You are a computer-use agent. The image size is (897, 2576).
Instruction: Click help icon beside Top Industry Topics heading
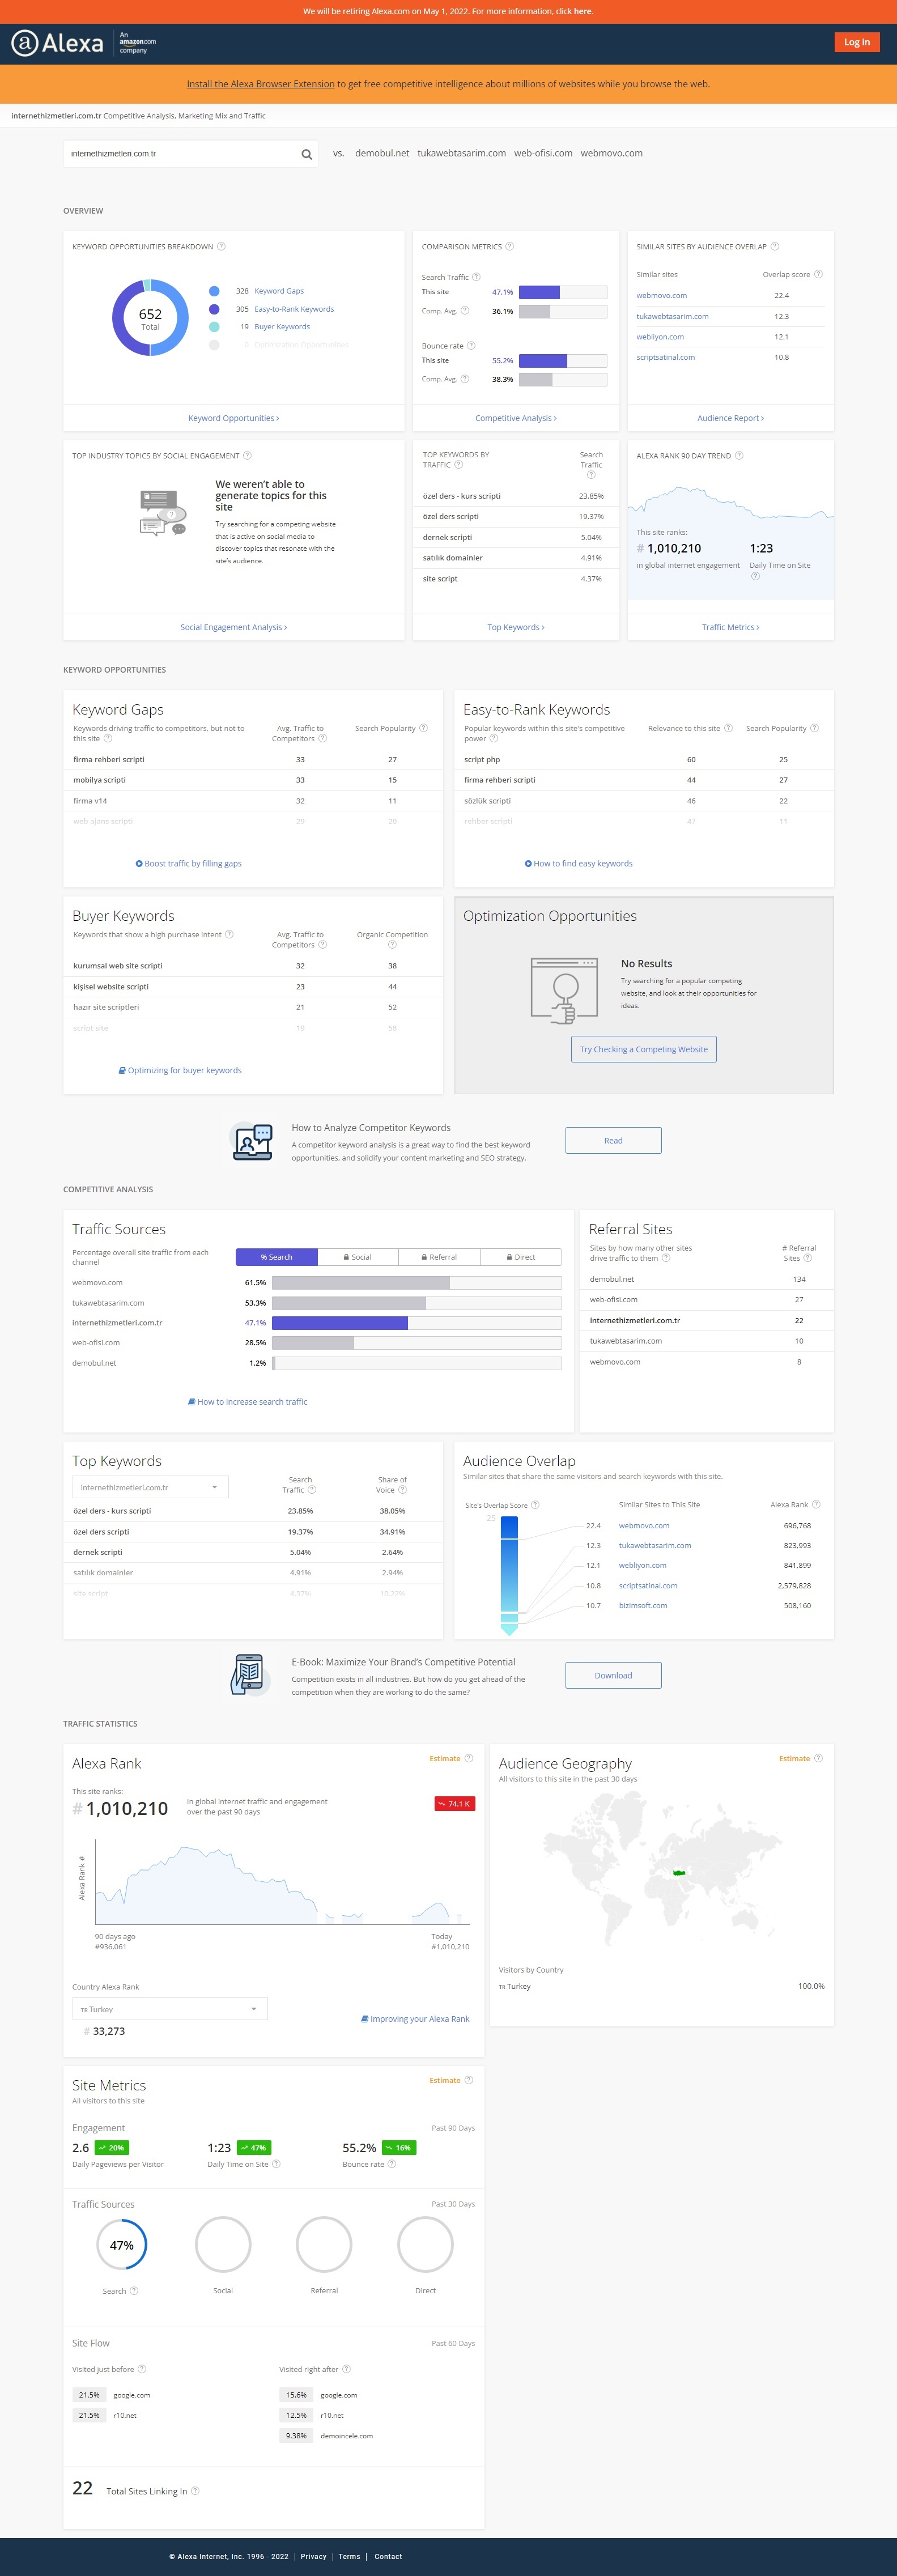(x=247, y=456)
